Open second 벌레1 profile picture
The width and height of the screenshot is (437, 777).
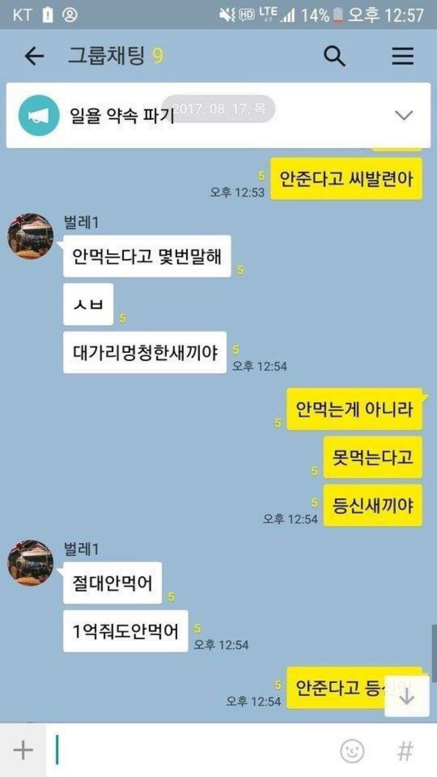pyautogui.click(x=31, y=563)
